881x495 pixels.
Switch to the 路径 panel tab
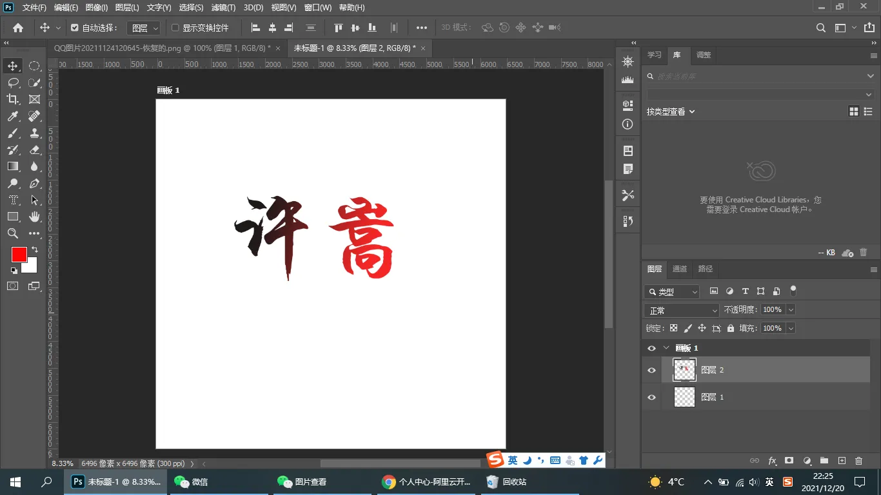pyautogui.click(x=706, y=269)
